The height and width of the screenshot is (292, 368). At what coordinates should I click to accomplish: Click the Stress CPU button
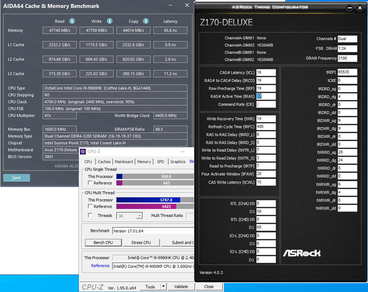tap(141, 243)
